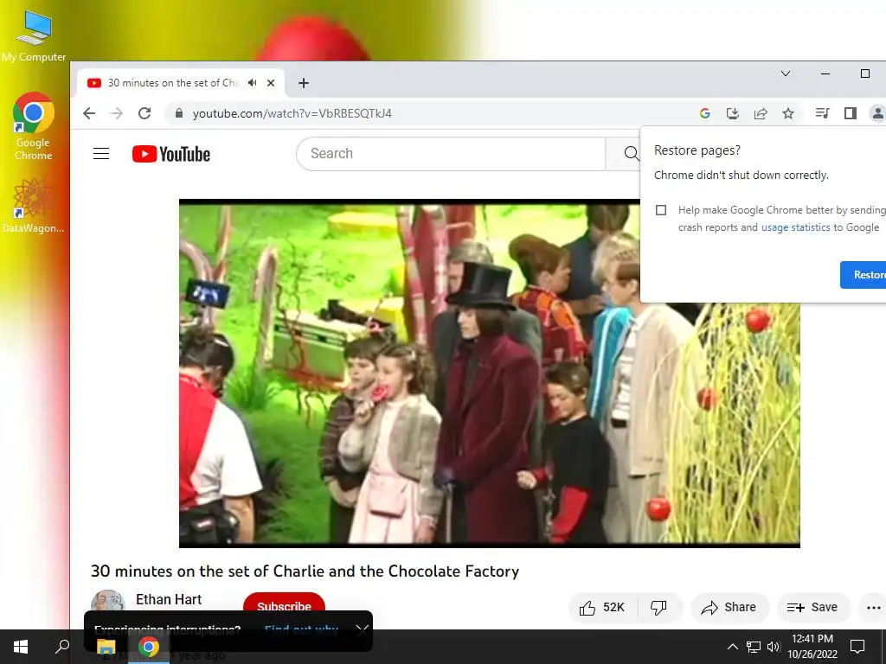Screen dimensions: 886x664
Task: Go to YouTube home via logo
Action: pyautogui.click(x=171, y=154)
